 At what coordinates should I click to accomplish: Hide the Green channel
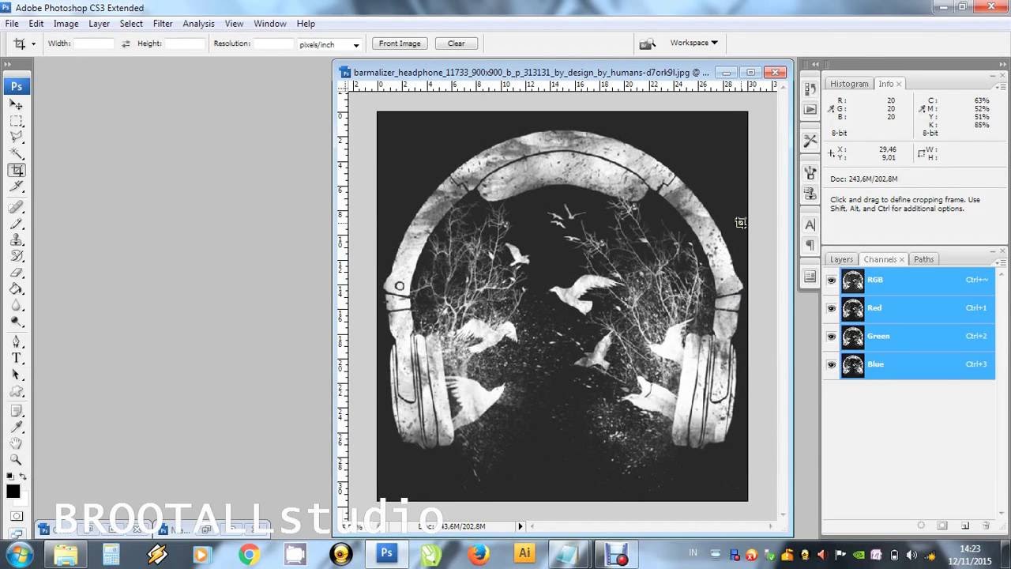pos(831,337)
